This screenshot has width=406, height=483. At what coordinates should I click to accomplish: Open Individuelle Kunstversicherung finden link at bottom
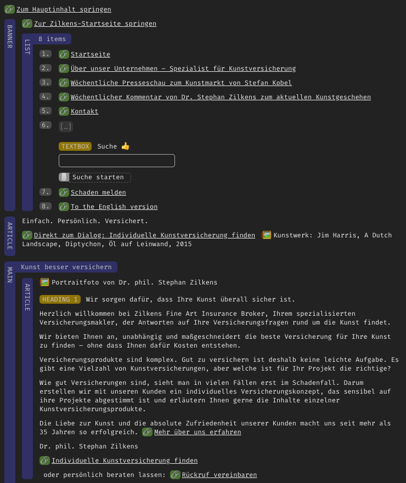pyautogui.click(x=124, y=461)
